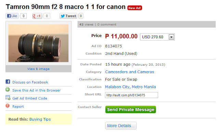219x135 pixels.
Task: Click the embed code icon
Action: 8,98
